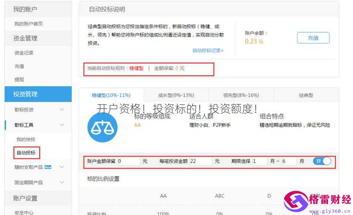
Task: Open 我的快投 in sidebar
Action: (26, 139)
